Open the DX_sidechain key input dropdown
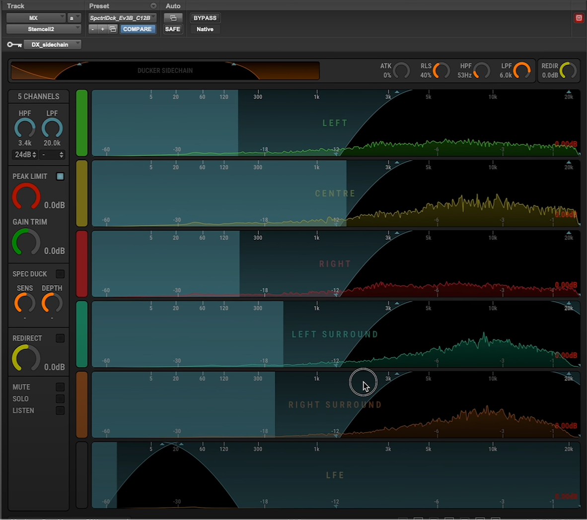 coord(53,45)
